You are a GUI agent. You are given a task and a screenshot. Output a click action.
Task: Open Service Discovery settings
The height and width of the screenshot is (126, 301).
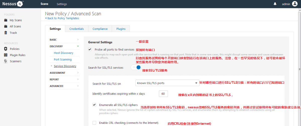(x=65, y=66)
